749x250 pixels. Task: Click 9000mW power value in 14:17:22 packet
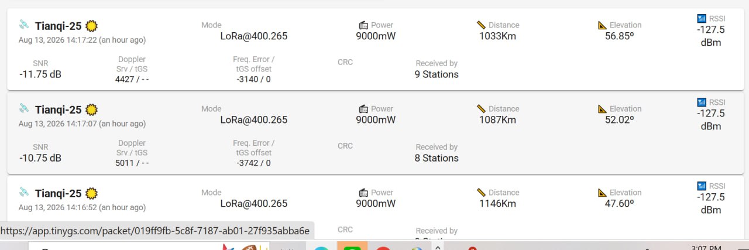[x=376, y=36]
